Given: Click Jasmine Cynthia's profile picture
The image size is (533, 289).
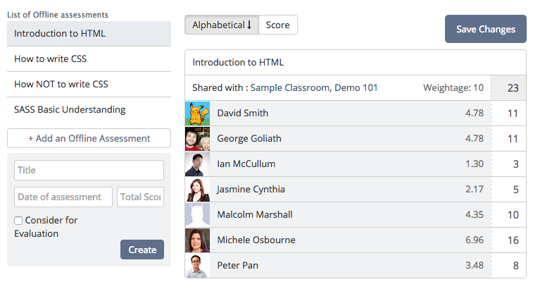Looking at the screenshot, I should coord(197,190).
